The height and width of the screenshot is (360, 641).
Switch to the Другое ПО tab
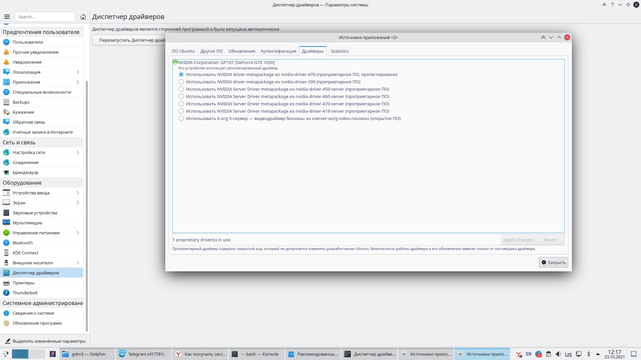click(x=211, y=51)
